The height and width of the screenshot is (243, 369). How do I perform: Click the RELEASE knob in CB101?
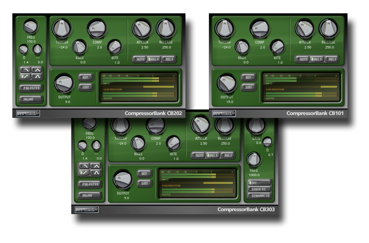click(x=329, y=29)
